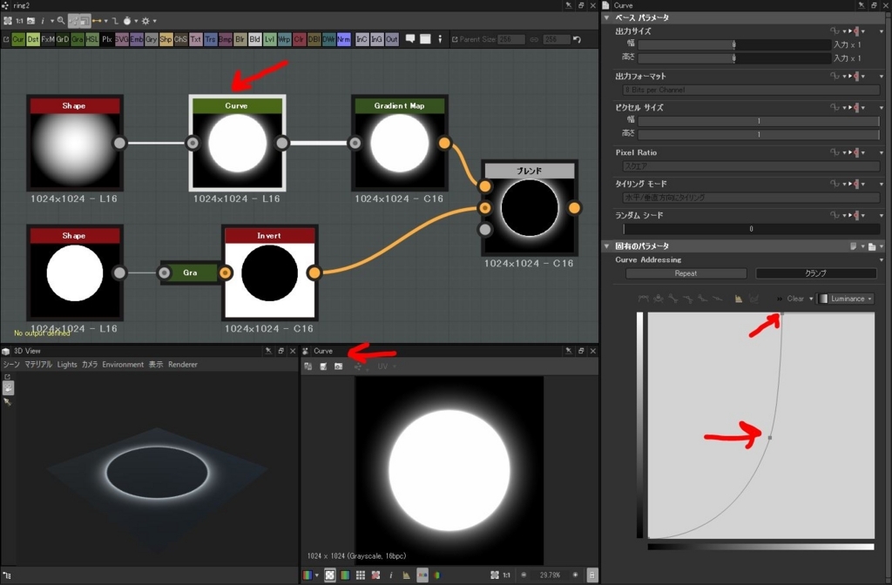Screen dimensions: 892x585
Task: Collapse the ベース パラメータ section
Action: point(606,17)
